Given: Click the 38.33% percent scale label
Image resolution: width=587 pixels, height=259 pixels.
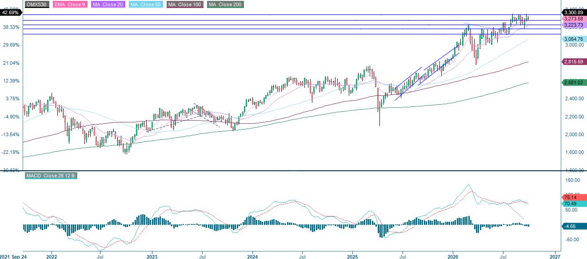Looking at the screenshot, I should (11, 27).
